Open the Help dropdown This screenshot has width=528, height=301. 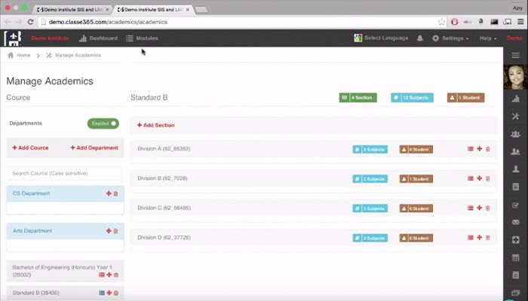pos(488,38)
